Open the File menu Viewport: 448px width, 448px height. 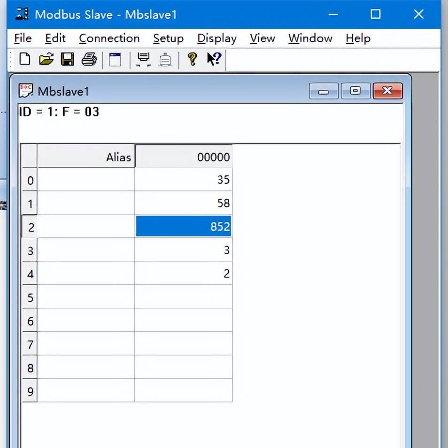coord(23,38)
